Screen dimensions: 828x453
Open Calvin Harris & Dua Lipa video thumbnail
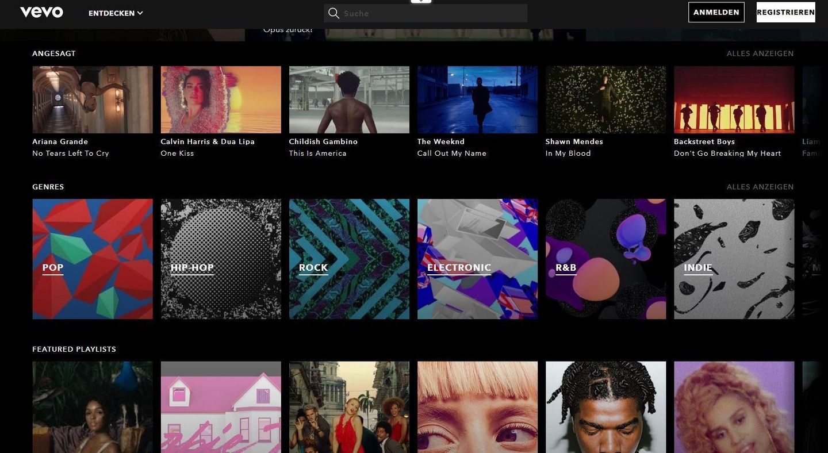click(221, 99)
